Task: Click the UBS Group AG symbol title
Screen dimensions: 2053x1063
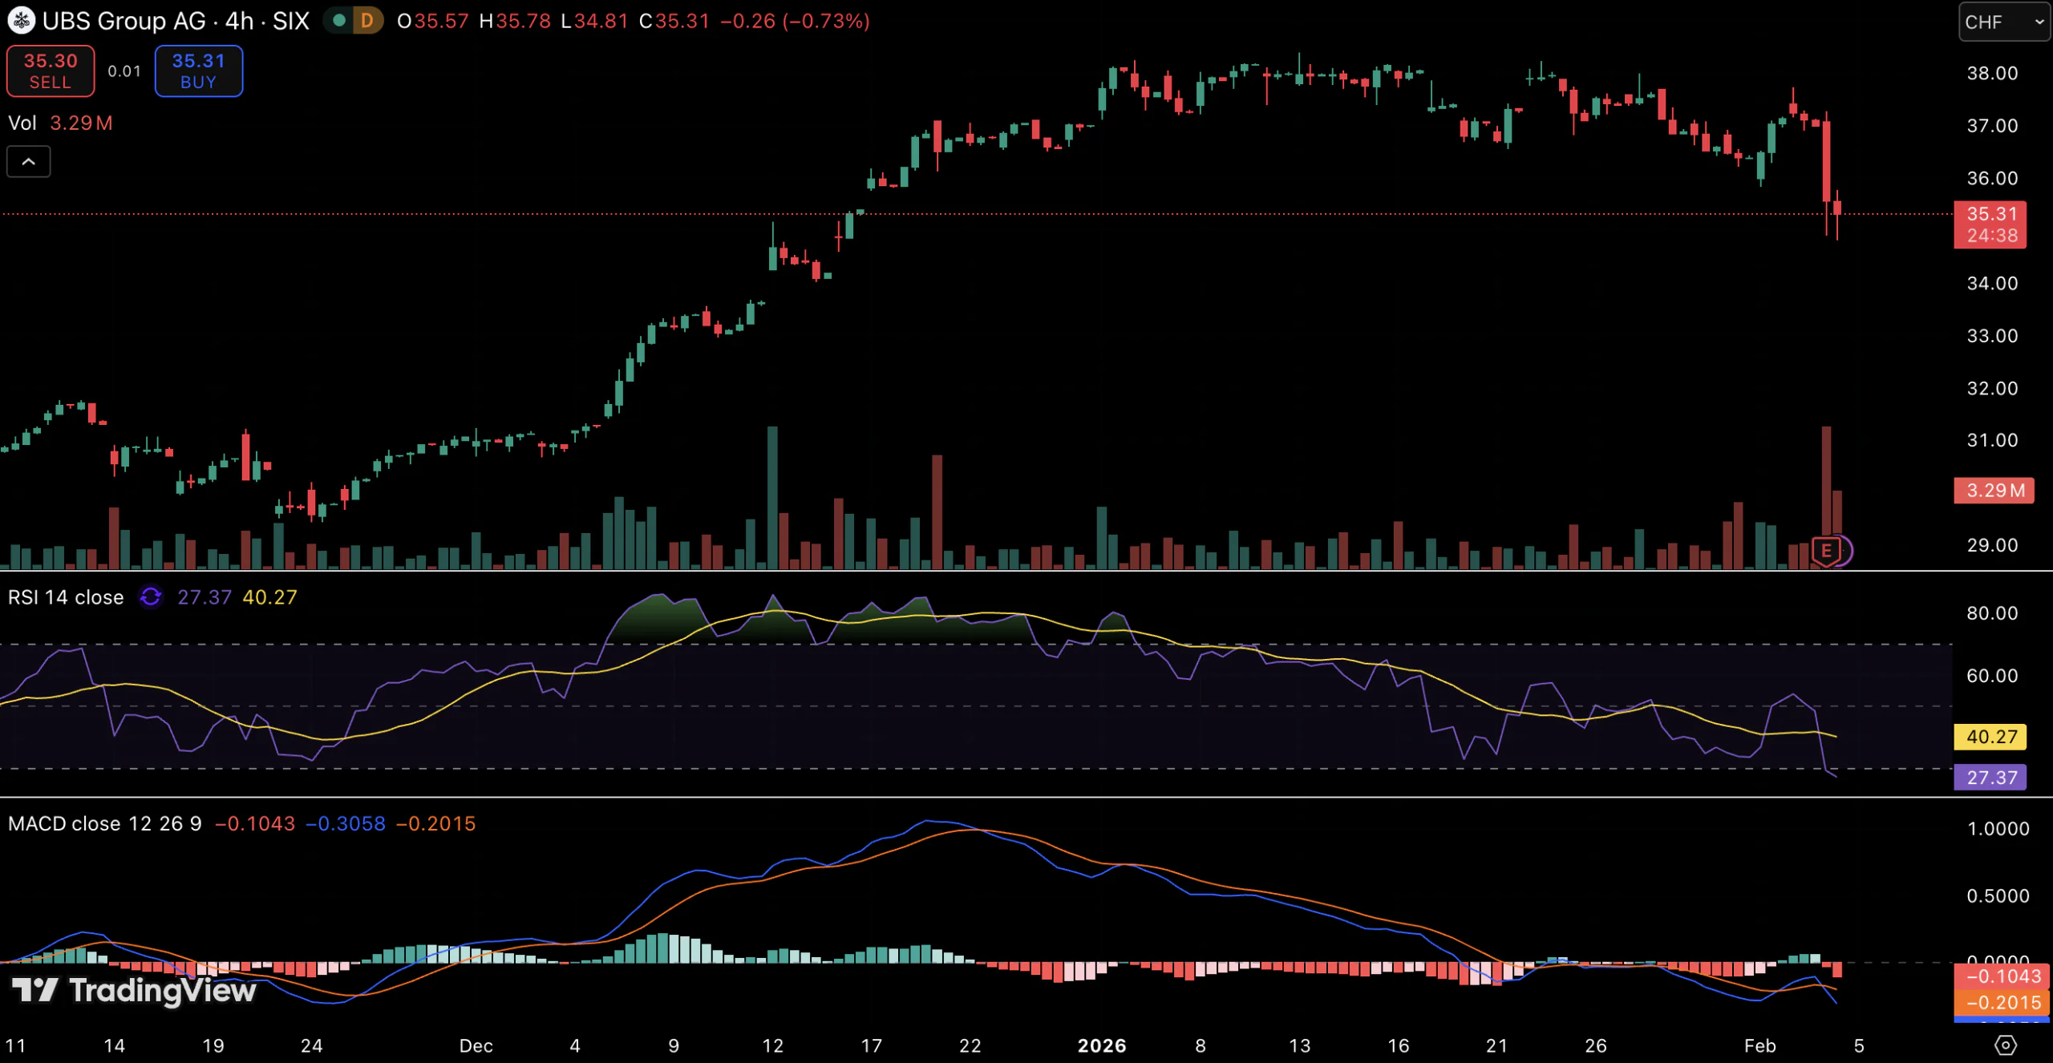Action: (x=124, y=21)
